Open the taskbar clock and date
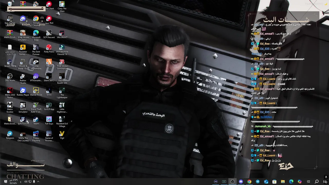This screenshot has height=185, width=329. click(13, 182)
